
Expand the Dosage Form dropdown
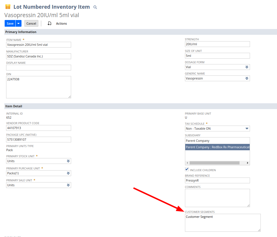tap(247, 67)
